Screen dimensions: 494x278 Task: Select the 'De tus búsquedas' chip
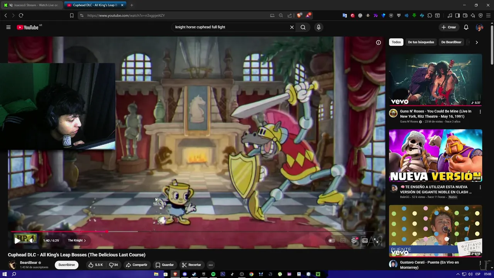click(421, 42)
